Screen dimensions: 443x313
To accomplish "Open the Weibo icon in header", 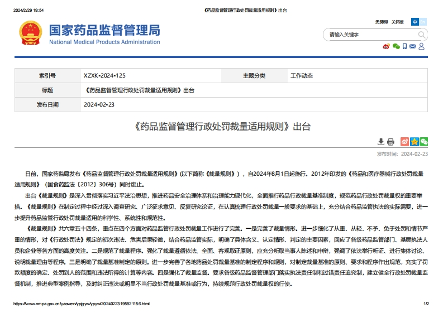I will click(x=386, y=46).
